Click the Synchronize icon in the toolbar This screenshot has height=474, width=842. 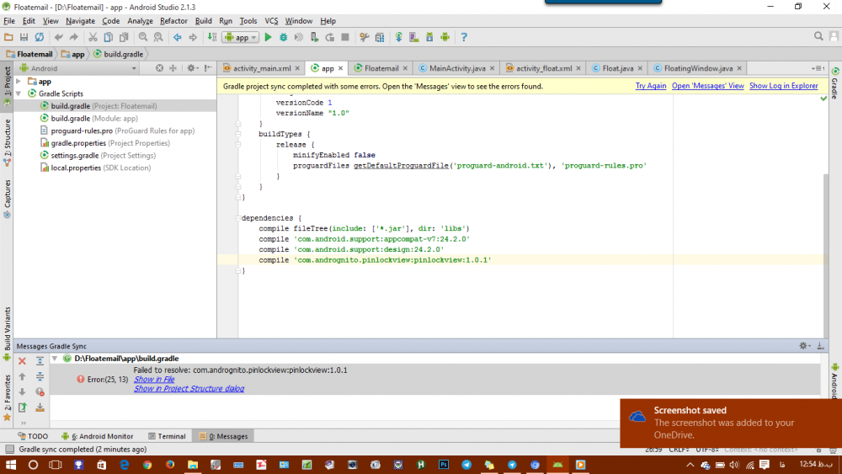[39, 37]
